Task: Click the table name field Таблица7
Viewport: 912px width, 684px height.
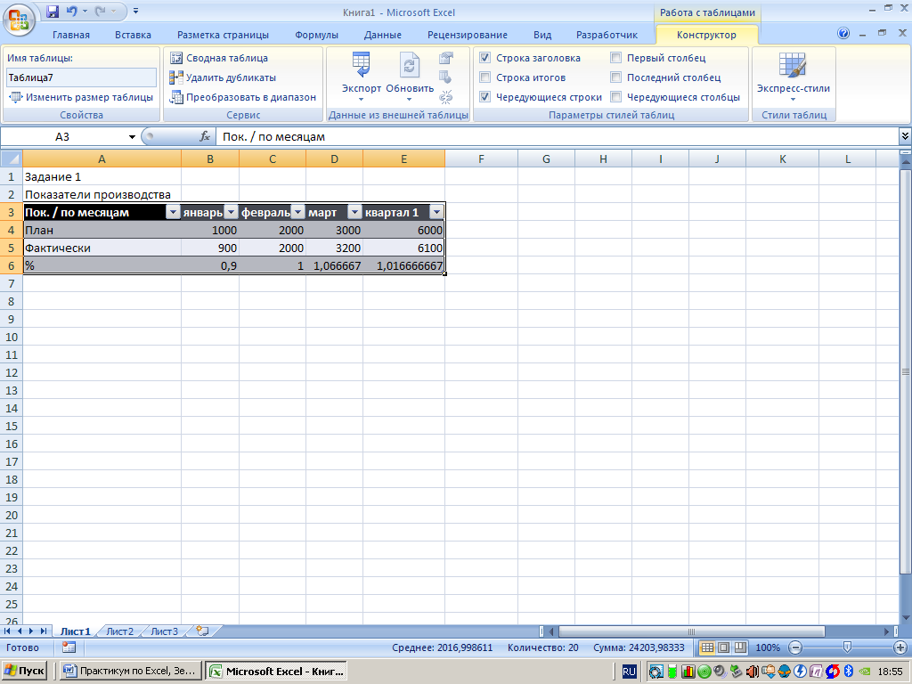Action: click(x=81, y=77)
